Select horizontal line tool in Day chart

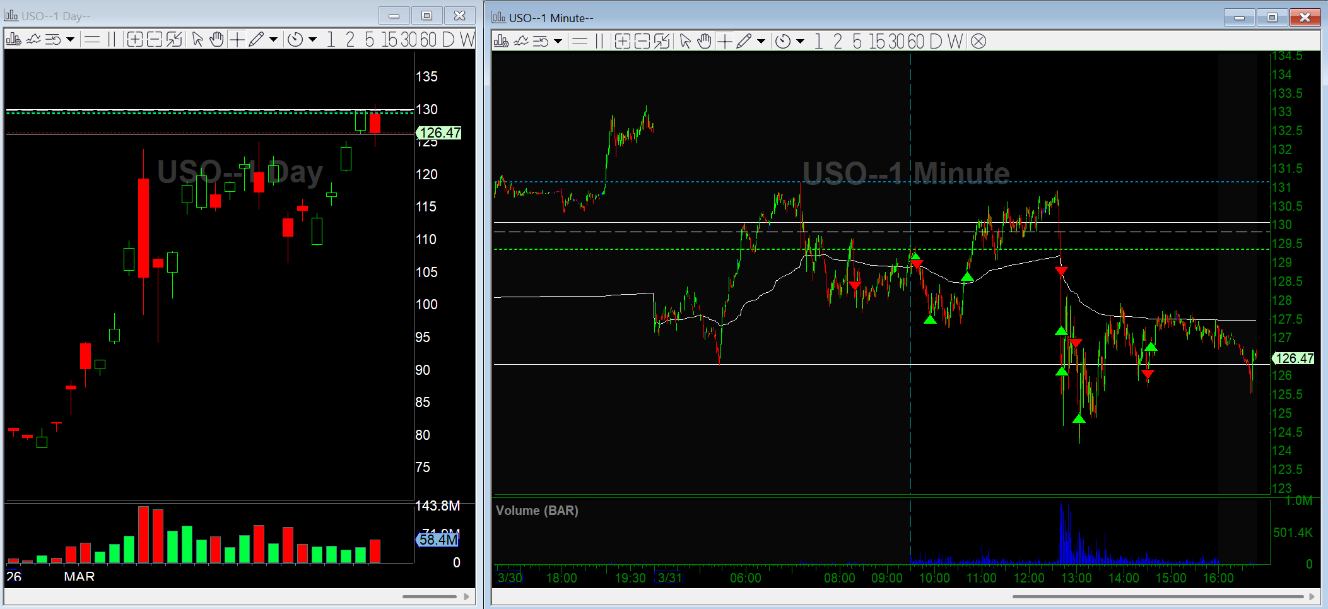point(92,40)
